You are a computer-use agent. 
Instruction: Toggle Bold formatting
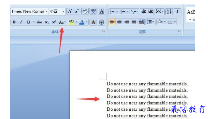click(x=14, y=22)
